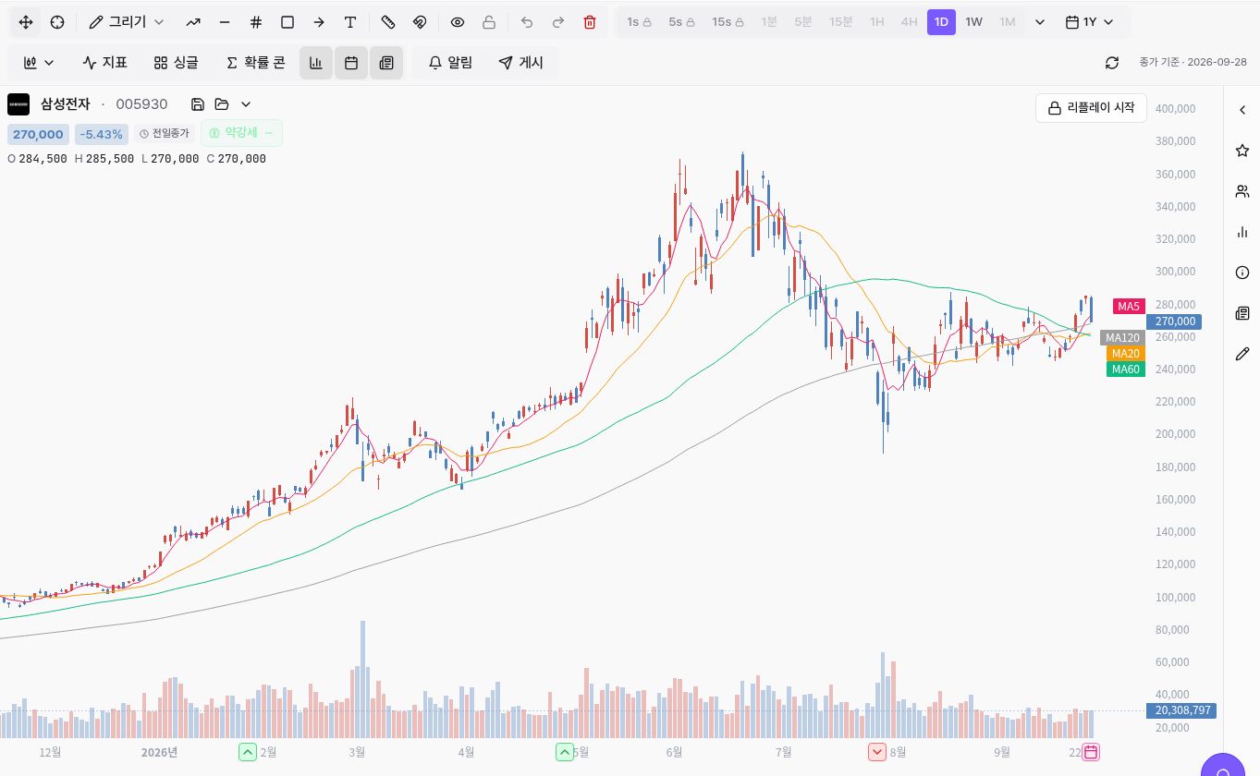Open the 1Y range dropdown
The width and height of the screenshot is (1260, 776).
click(1090, 22)
